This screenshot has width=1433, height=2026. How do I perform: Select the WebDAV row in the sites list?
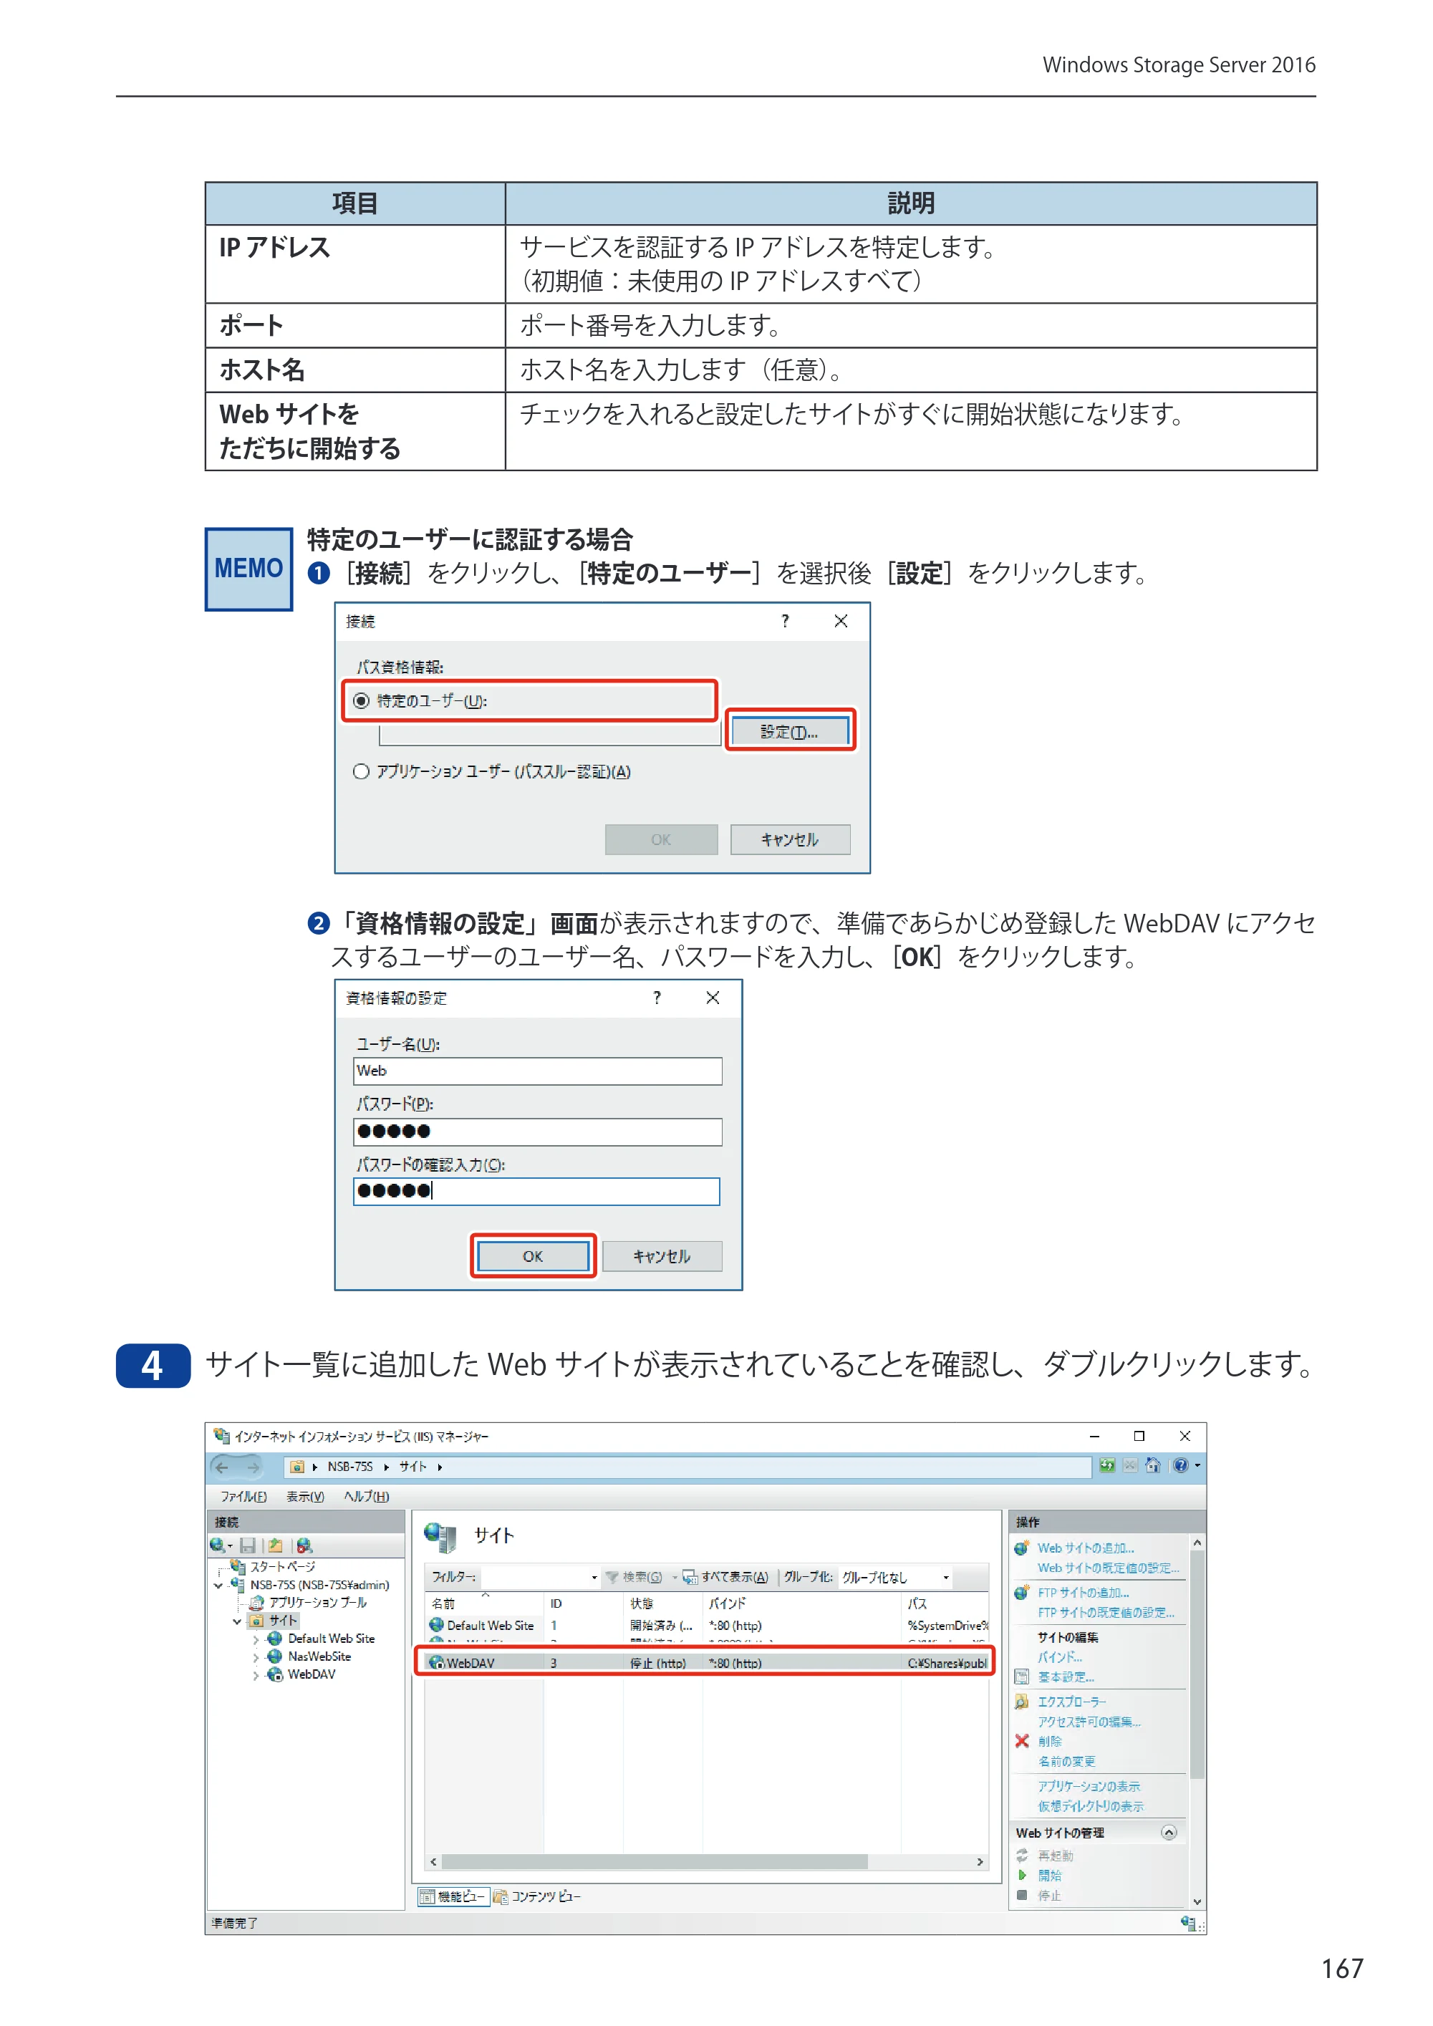(x=707, y=1664)
